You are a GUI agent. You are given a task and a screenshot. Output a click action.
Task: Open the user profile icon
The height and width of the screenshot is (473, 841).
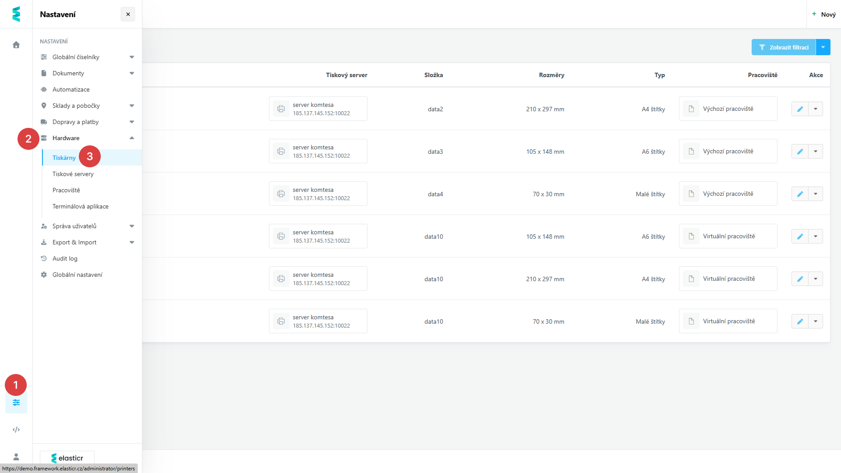click(16, 457)
